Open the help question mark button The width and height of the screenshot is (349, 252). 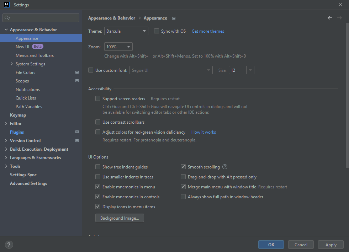9,245
